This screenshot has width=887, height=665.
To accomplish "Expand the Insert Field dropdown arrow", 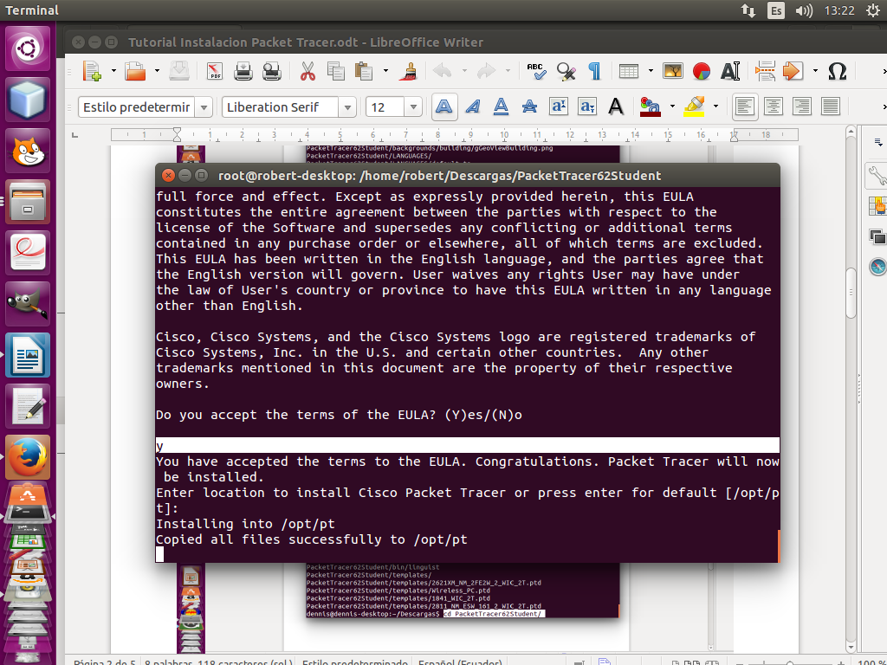I will coord(815,71).
